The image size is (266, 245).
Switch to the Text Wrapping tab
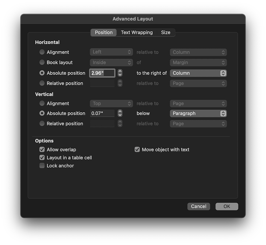[137, 33]
